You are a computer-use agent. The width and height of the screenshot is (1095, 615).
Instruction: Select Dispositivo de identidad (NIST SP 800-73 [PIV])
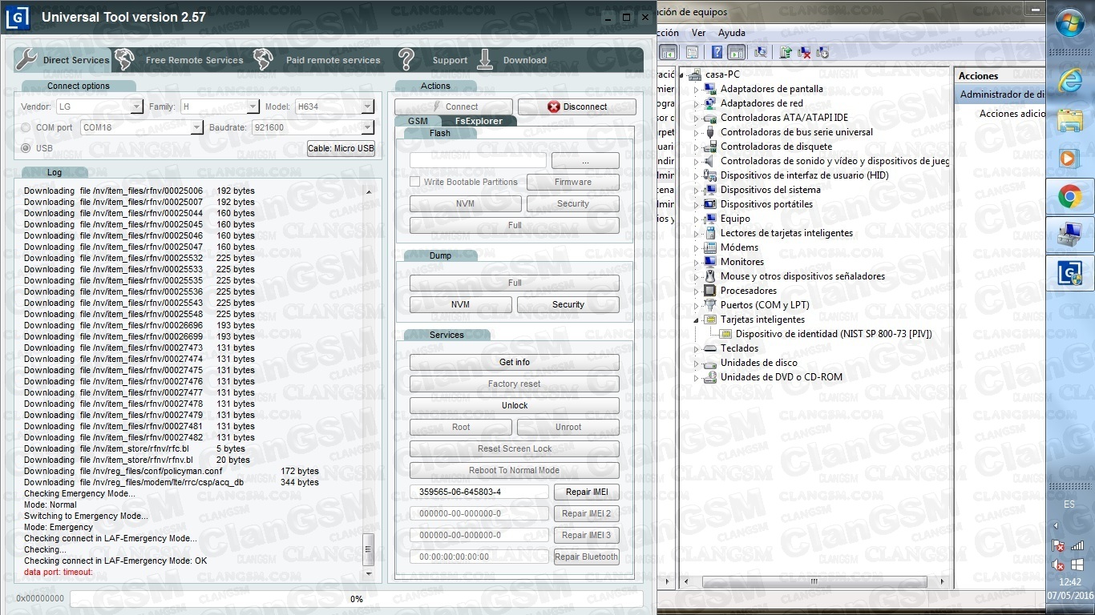pyautogui.click(x=834, y=334)
